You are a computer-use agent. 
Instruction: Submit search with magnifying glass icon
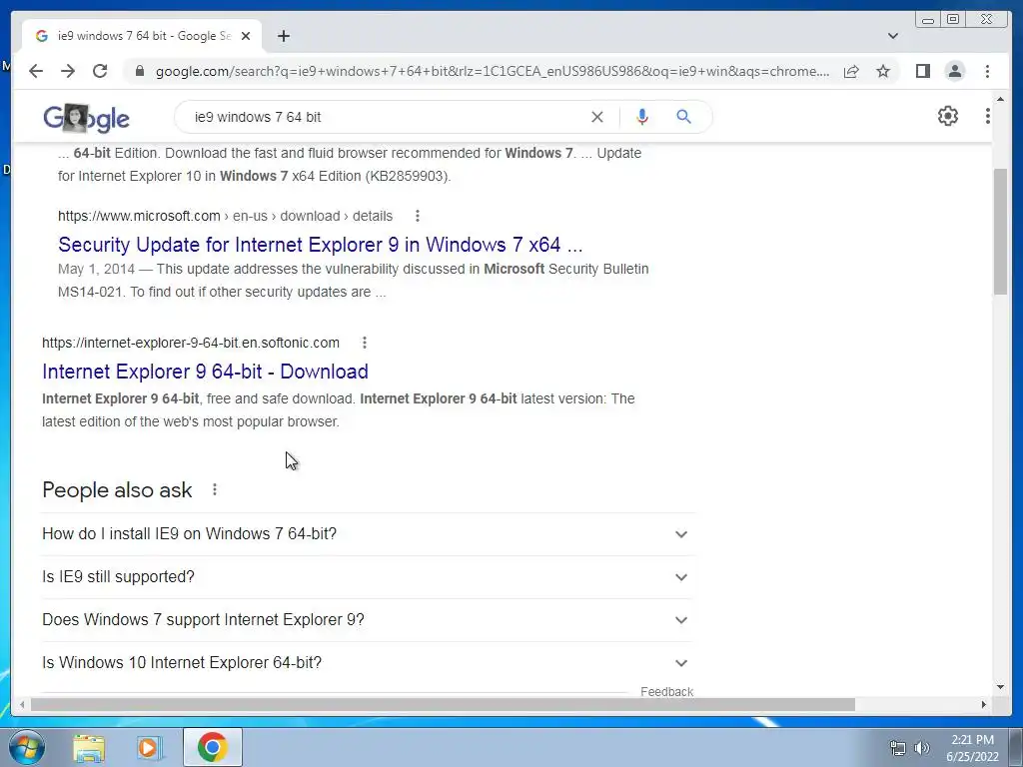click(683, 117)
